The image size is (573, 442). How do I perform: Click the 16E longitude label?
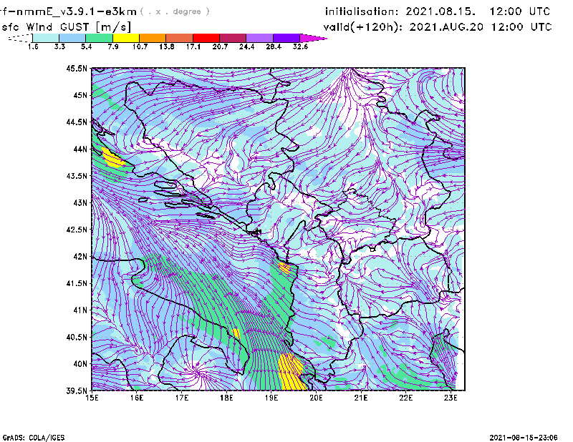137,398
